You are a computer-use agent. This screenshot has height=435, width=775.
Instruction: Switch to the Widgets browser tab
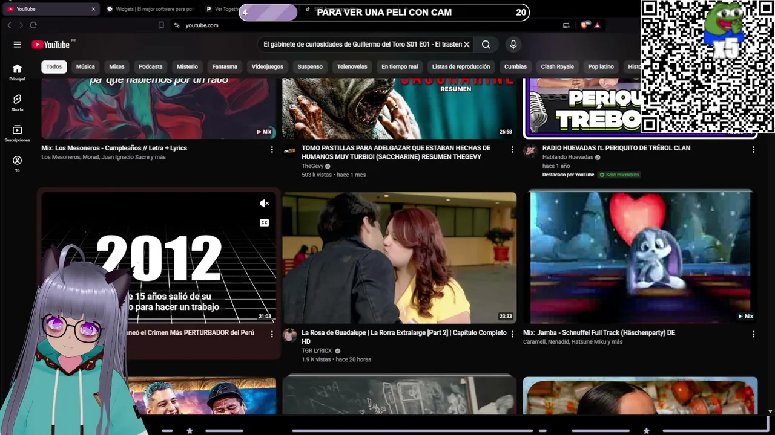150,9
